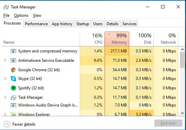Click the Google Chrome process icon
Image resolution: width=186 pixels, height=130 pixels.
pos(13,70)
